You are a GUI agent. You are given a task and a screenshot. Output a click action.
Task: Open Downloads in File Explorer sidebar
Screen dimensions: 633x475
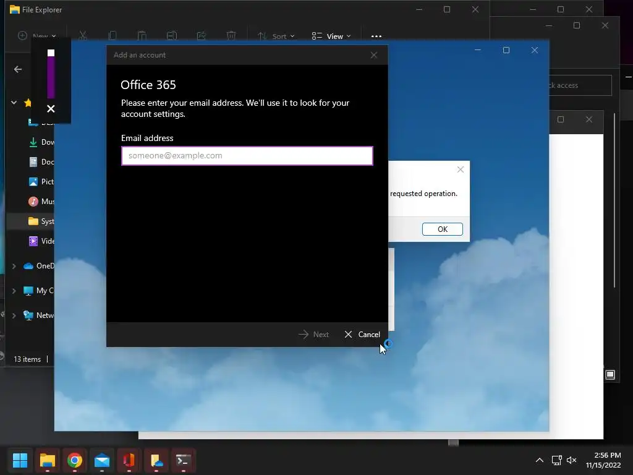pos(41,142)
